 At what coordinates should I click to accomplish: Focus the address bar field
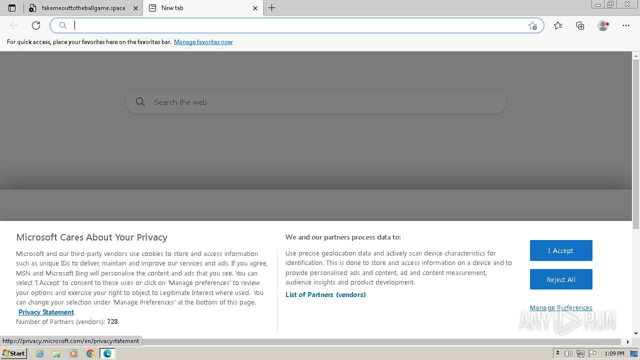coord(297,25)
